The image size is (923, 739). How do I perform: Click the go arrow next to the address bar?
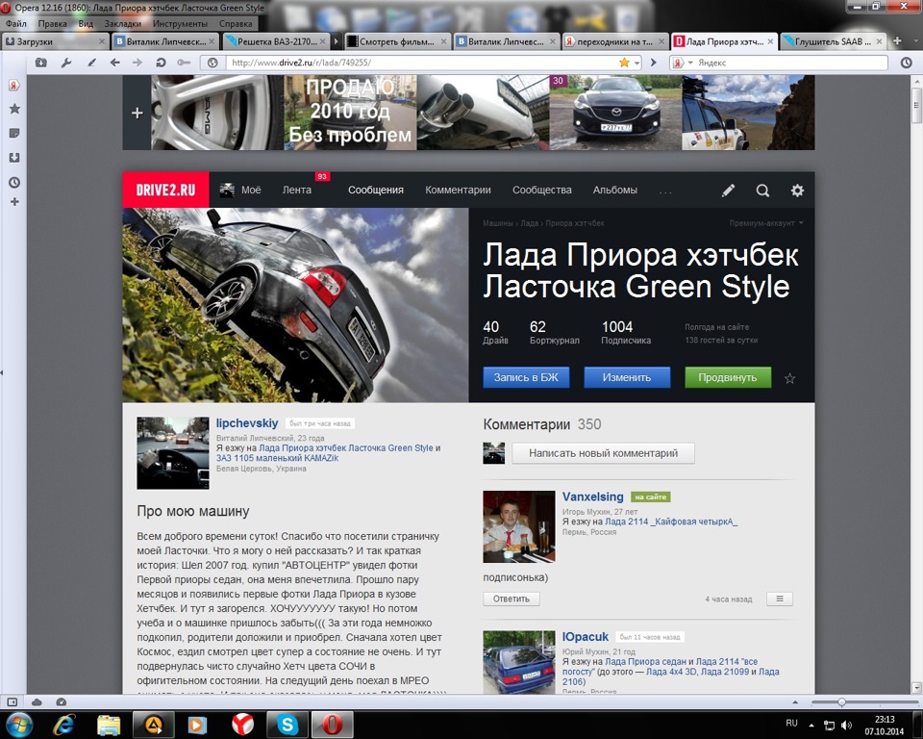[654, 63]
